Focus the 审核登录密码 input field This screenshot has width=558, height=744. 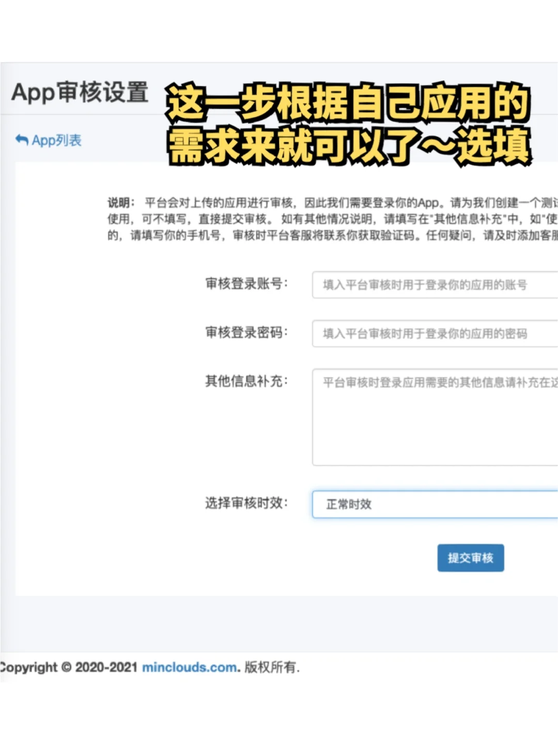tap(435, 333)
